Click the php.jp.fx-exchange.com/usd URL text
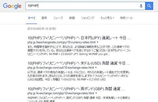This screenshot has height=102, width=158. [x=61, y=68]
